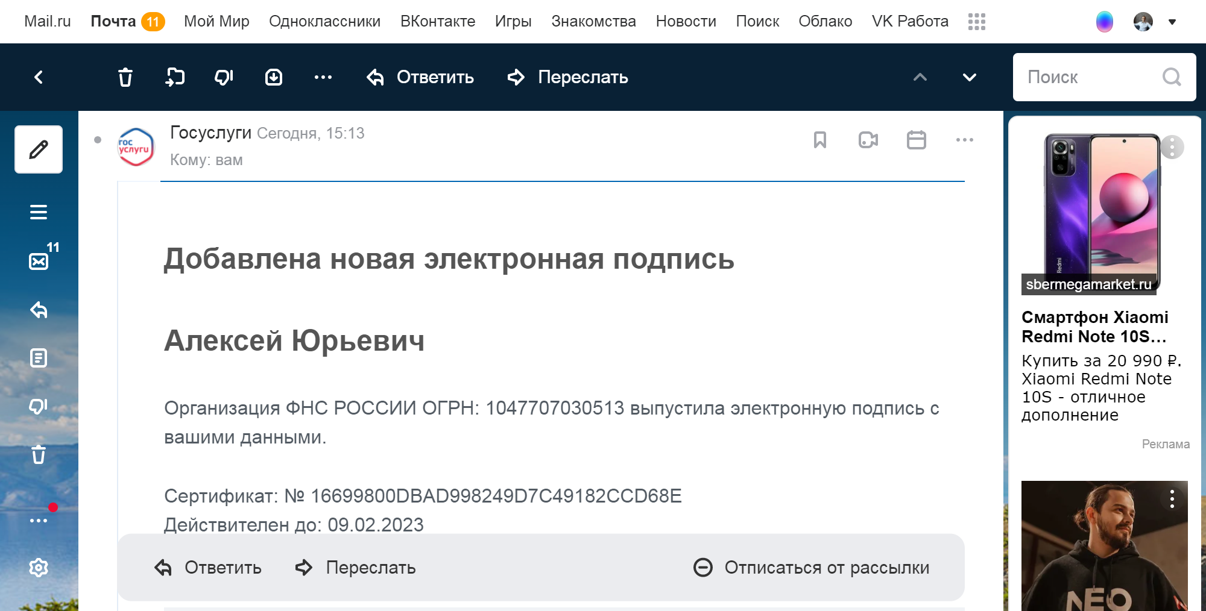Go back to the message list

point(39,77)
